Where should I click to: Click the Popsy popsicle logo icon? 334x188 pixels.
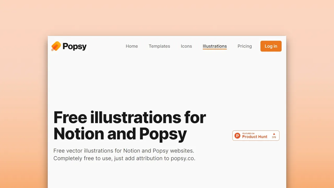point(56,46)
